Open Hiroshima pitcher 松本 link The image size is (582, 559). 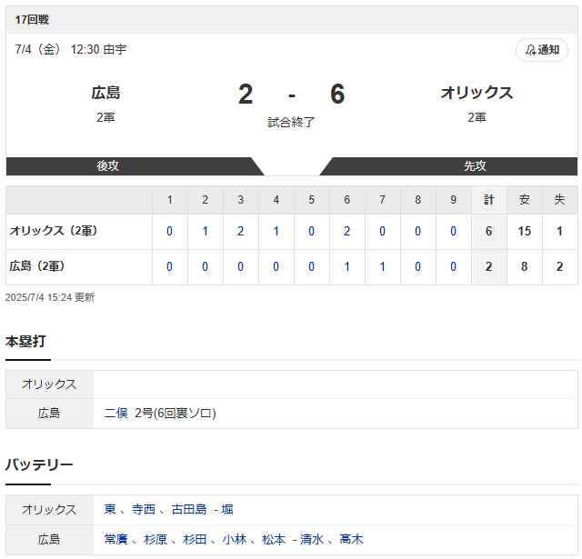tap(274, 539)
